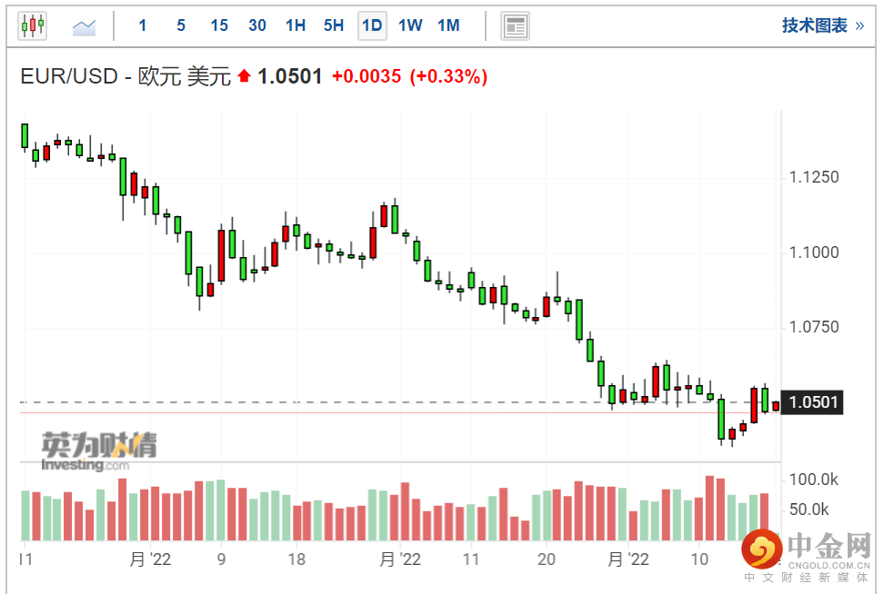The width and height of the screenshot is (884, 594).
Task: Click the tallest red volume bar near date 10
Action: click(x=710, y=509)
